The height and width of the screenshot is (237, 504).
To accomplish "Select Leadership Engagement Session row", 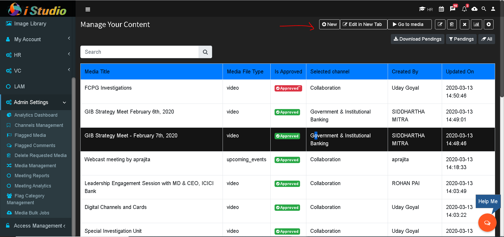I will tap(288, 187).
